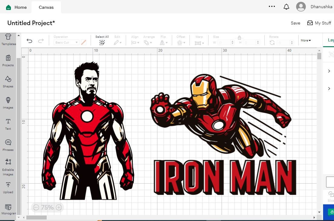The width and height of the screenshot is (334, 221).
Task: Open the Editable Images panel
Action: point(8,166)
